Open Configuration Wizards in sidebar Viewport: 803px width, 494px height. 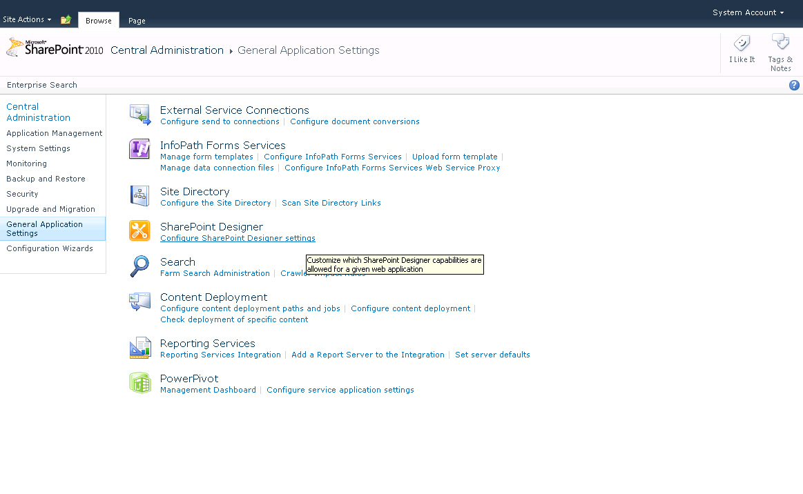[50, 248]
